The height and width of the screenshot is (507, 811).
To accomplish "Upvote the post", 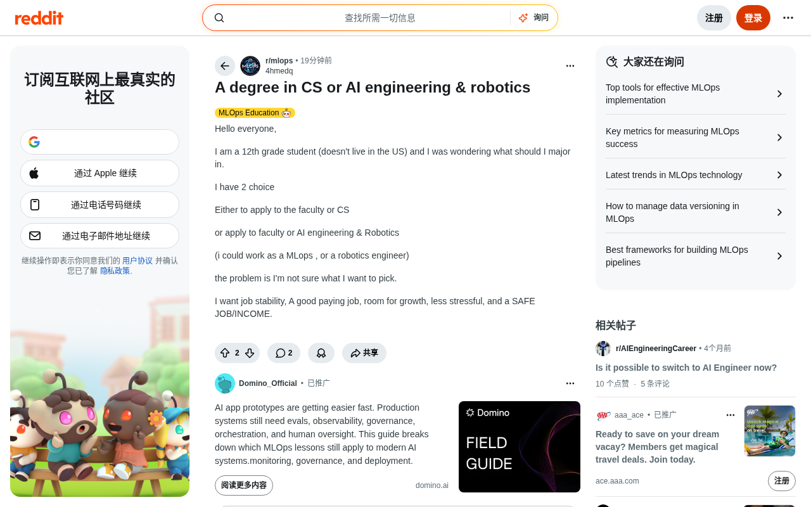I will (x=225, y=353).
